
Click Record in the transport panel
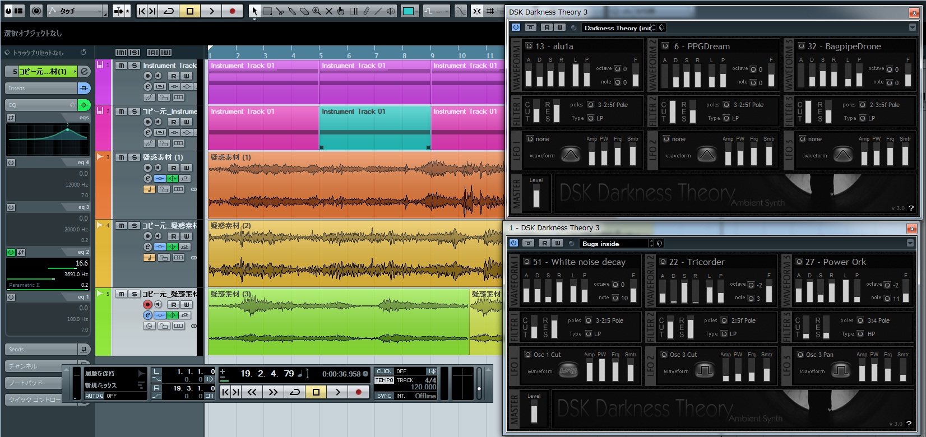[359, 392]
